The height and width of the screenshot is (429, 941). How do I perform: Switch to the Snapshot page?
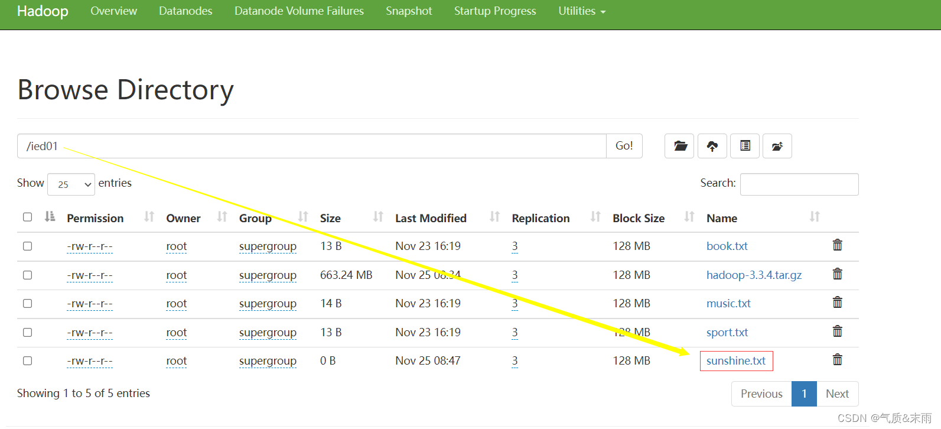(409, 11)
